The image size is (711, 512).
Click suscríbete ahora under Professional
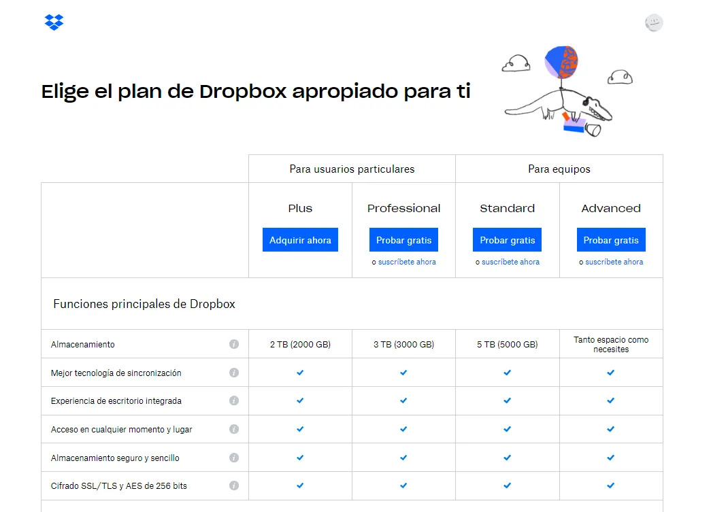(x=407, y=262)
